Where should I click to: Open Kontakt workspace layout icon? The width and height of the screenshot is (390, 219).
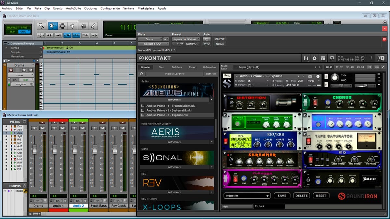[323, 58]
